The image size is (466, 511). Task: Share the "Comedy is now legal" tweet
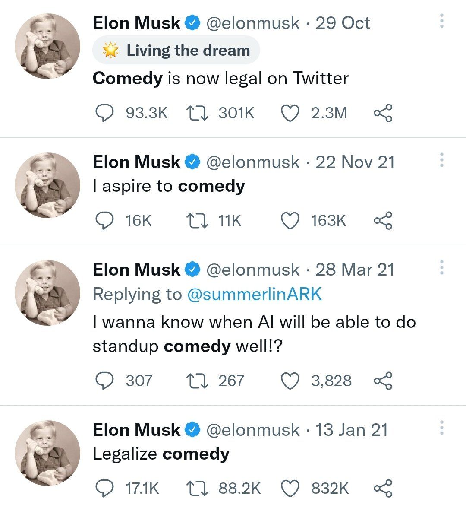[x=383, y=113]
